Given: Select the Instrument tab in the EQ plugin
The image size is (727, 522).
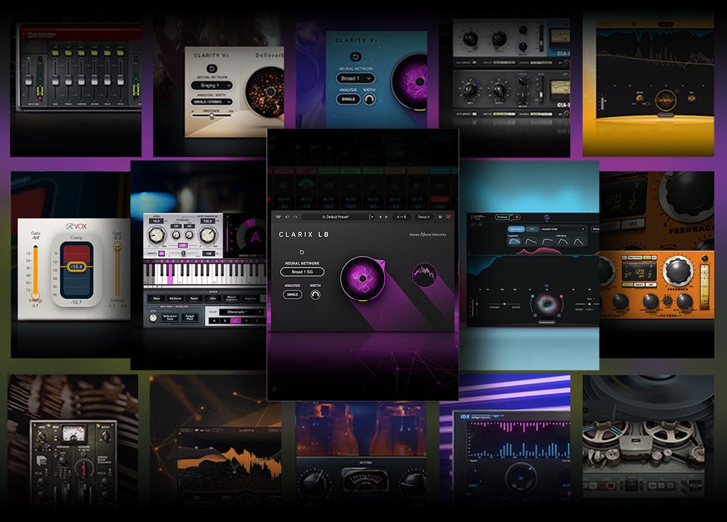Looking at the screenshot, I should point(516,229).
